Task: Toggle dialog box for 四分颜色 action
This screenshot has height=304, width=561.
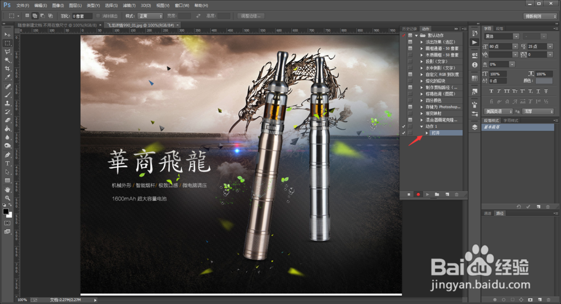Action: pos(411,100)
